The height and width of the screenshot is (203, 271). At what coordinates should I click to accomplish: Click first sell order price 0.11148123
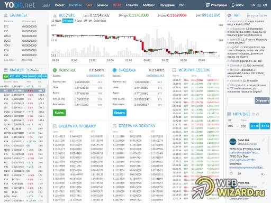pyautogui.click(x=59, y=136)
